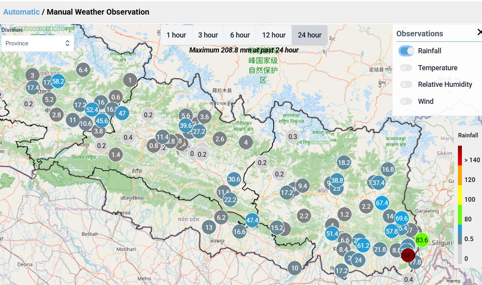Click the 47.4 rainfall station marker
The image size is (482, 285).
tap(252, 220)
